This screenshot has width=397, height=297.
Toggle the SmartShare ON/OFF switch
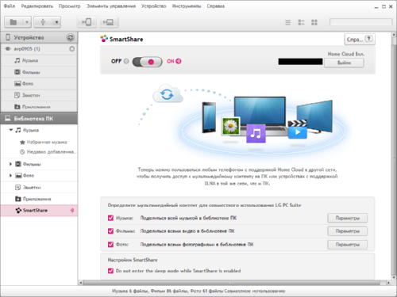(147, 62)
